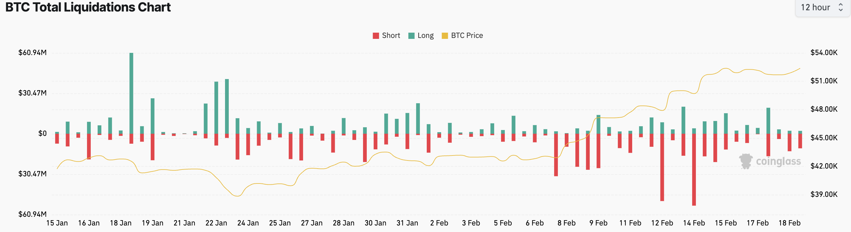Click the coinglass watermark text
851x232 pixels.
pos(778,162)
